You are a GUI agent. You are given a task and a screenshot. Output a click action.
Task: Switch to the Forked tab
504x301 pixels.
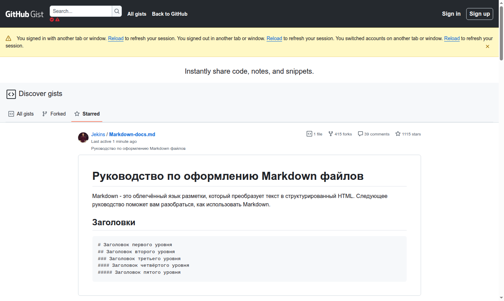54,113
